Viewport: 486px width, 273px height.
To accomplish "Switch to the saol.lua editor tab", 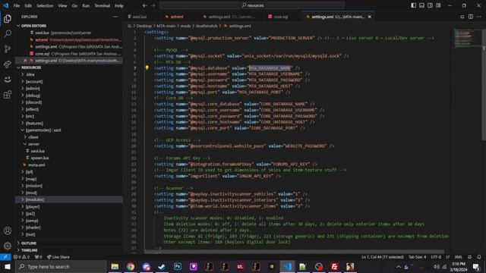I will click(x=140, y=17).
